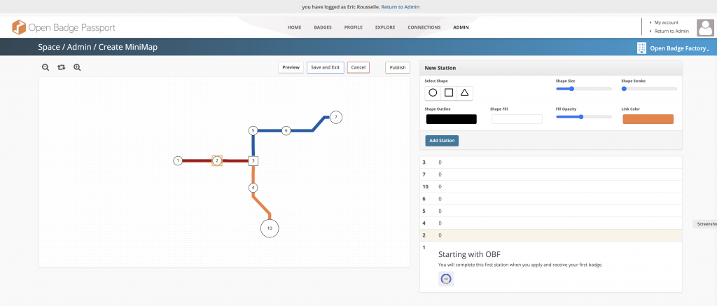Click the zoom in magnifier icon
The image size is (717, 306).
pyautogui.click(x=77, y=67)
